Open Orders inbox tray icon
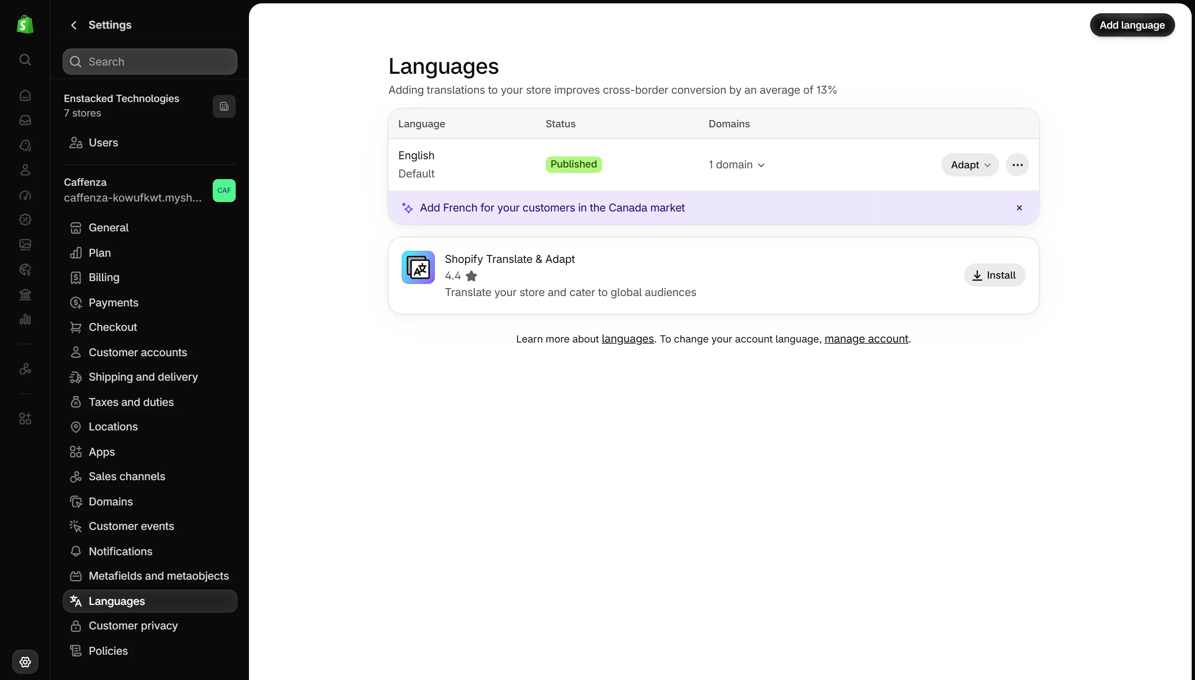Viewport: 1195px width, 680px height. [25, 120]
